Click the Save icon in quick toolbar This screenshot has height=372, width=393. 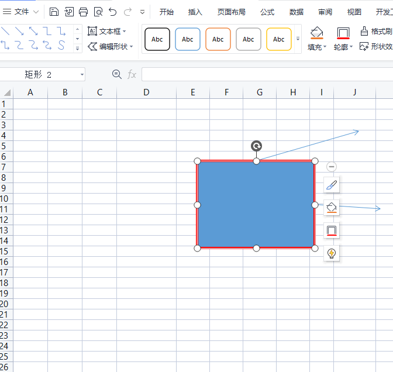(54, 12)
